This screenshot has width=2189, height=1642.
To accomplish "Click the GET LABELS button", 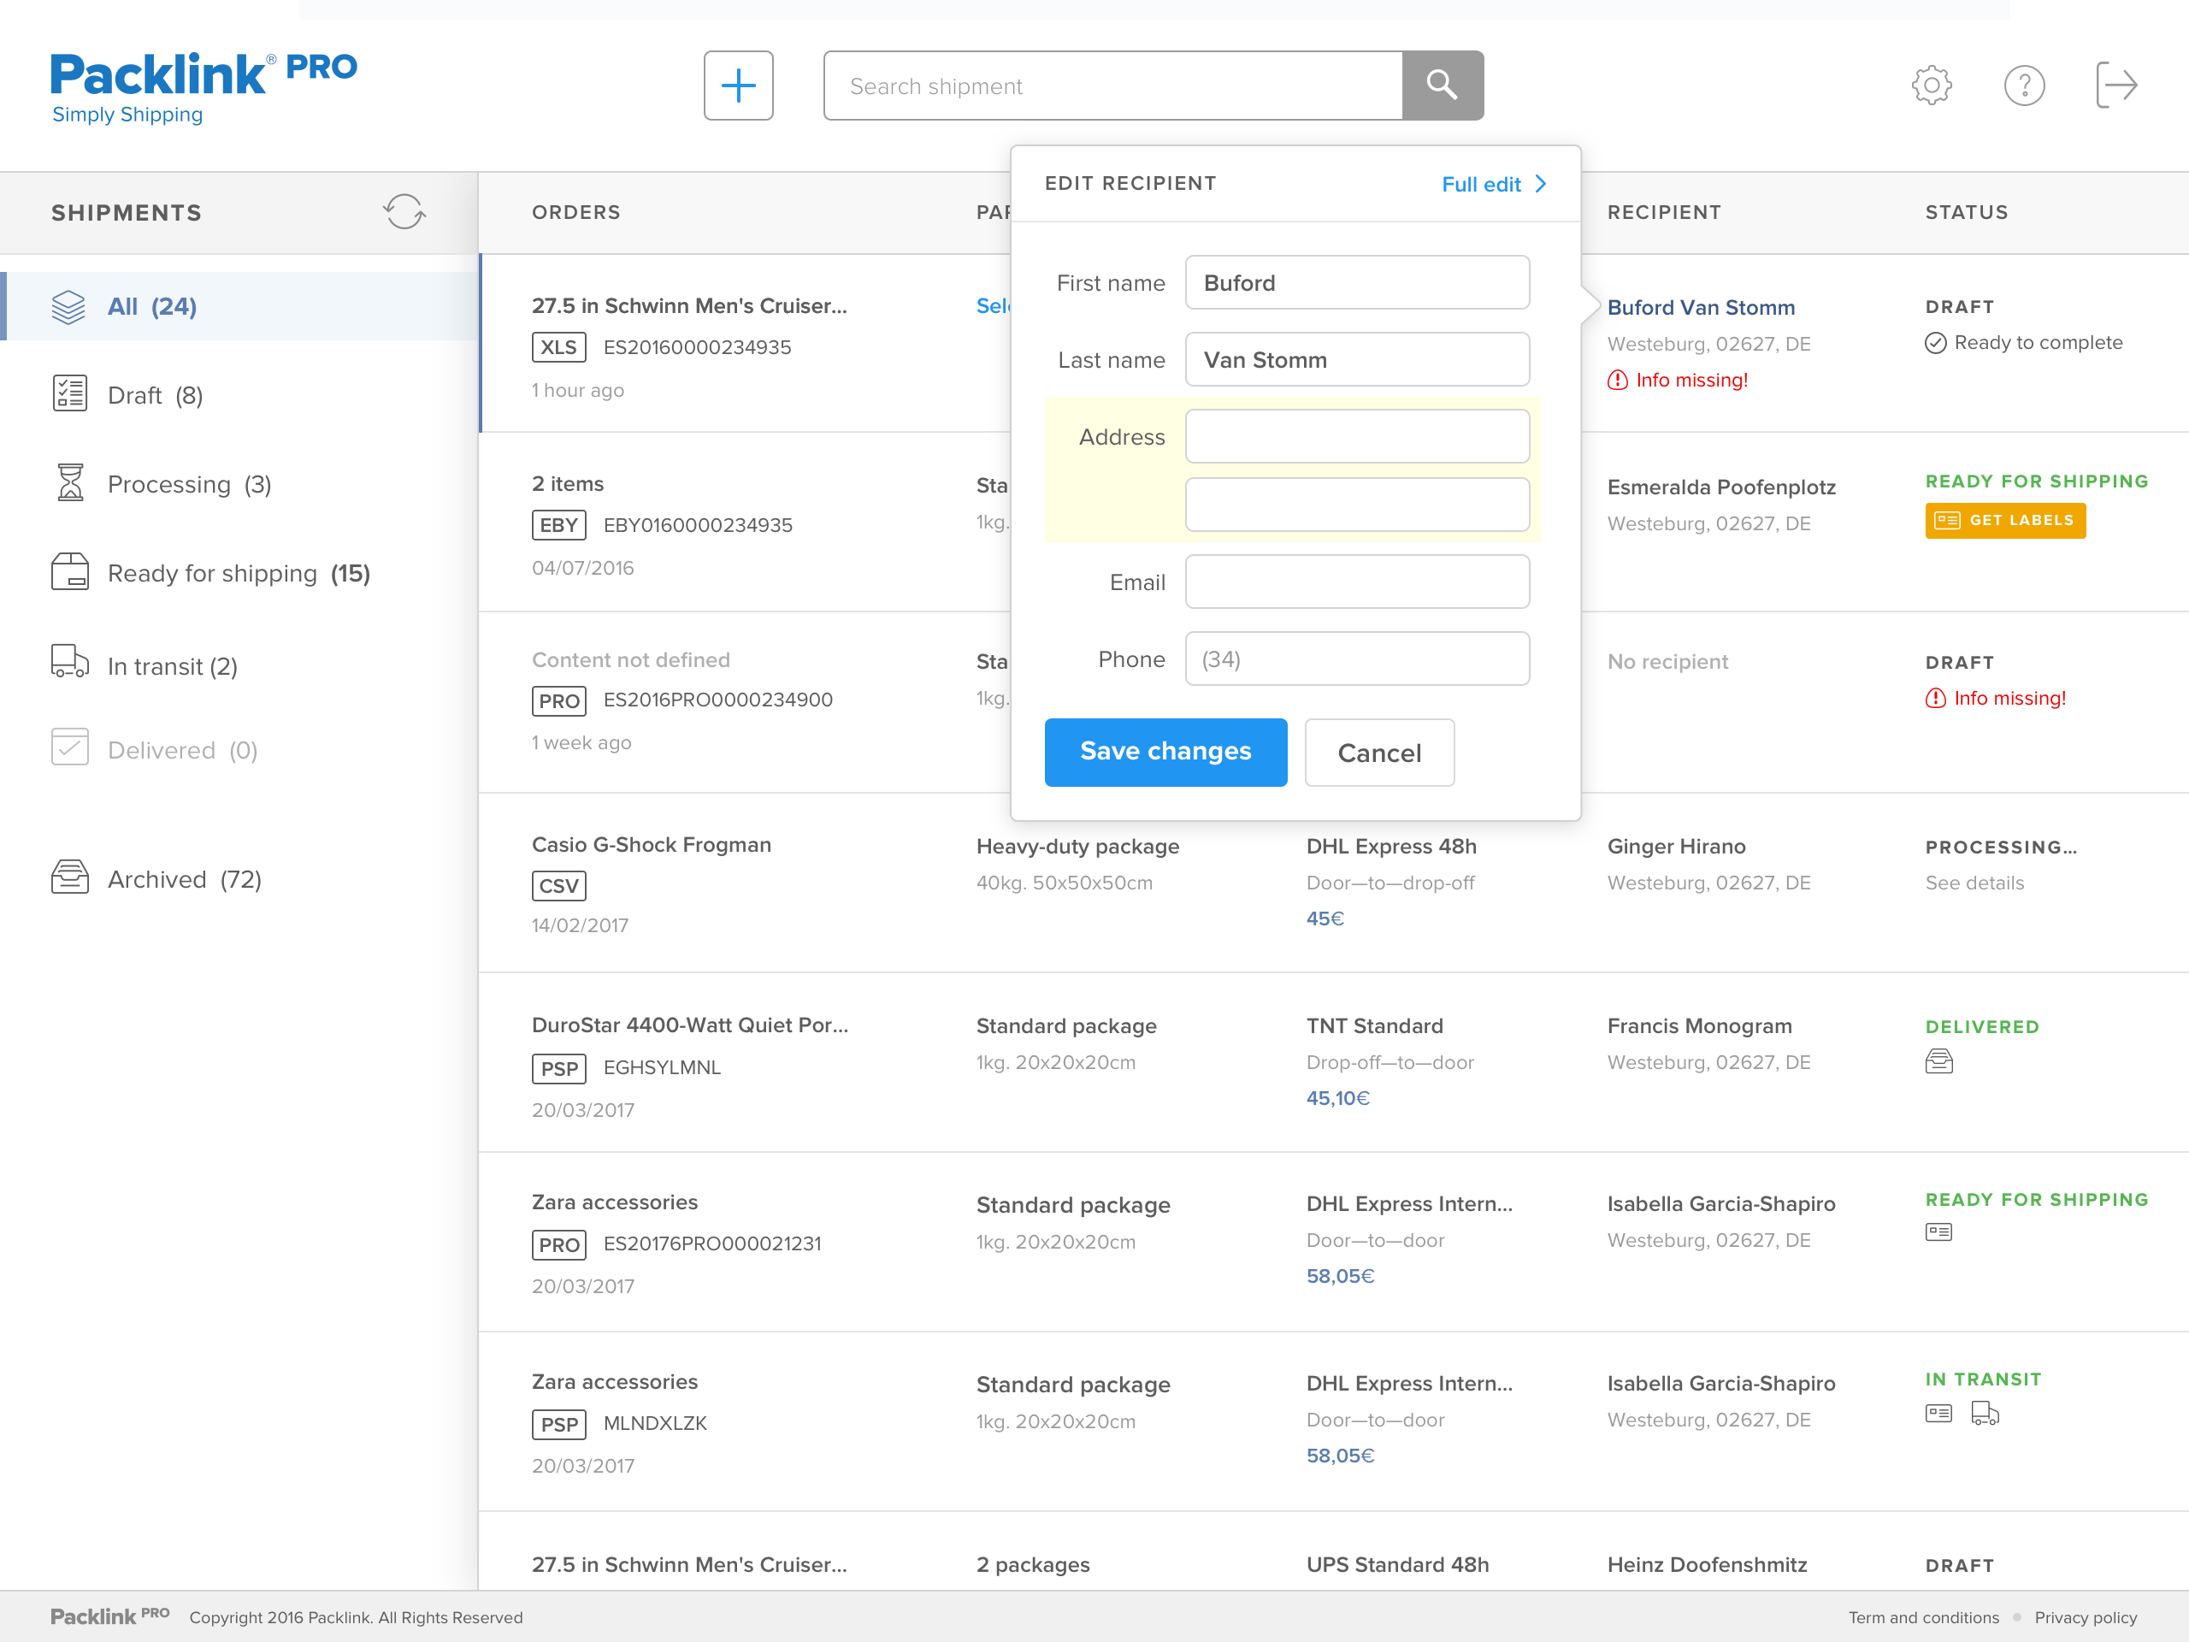I will 2004,521.
